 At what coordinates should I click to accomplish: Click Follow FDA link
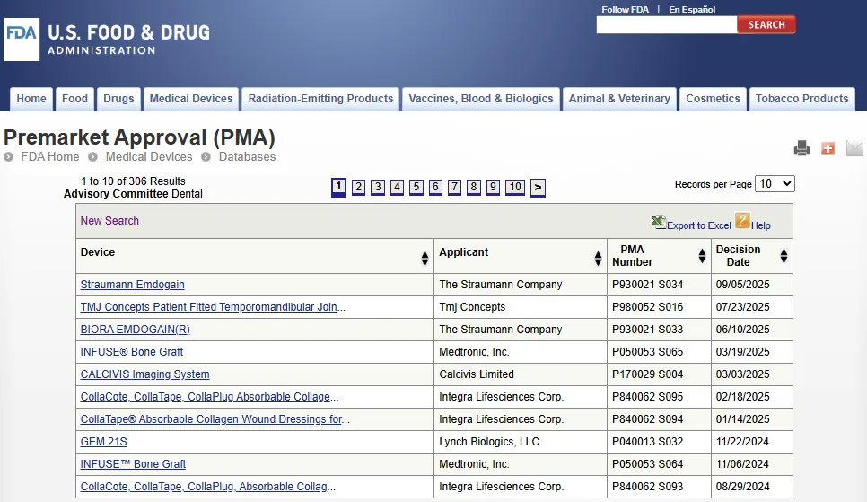[x=625, y=9]
